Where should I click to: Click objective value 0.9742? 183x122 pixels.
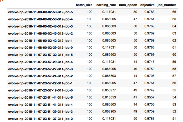pos(149,90)
